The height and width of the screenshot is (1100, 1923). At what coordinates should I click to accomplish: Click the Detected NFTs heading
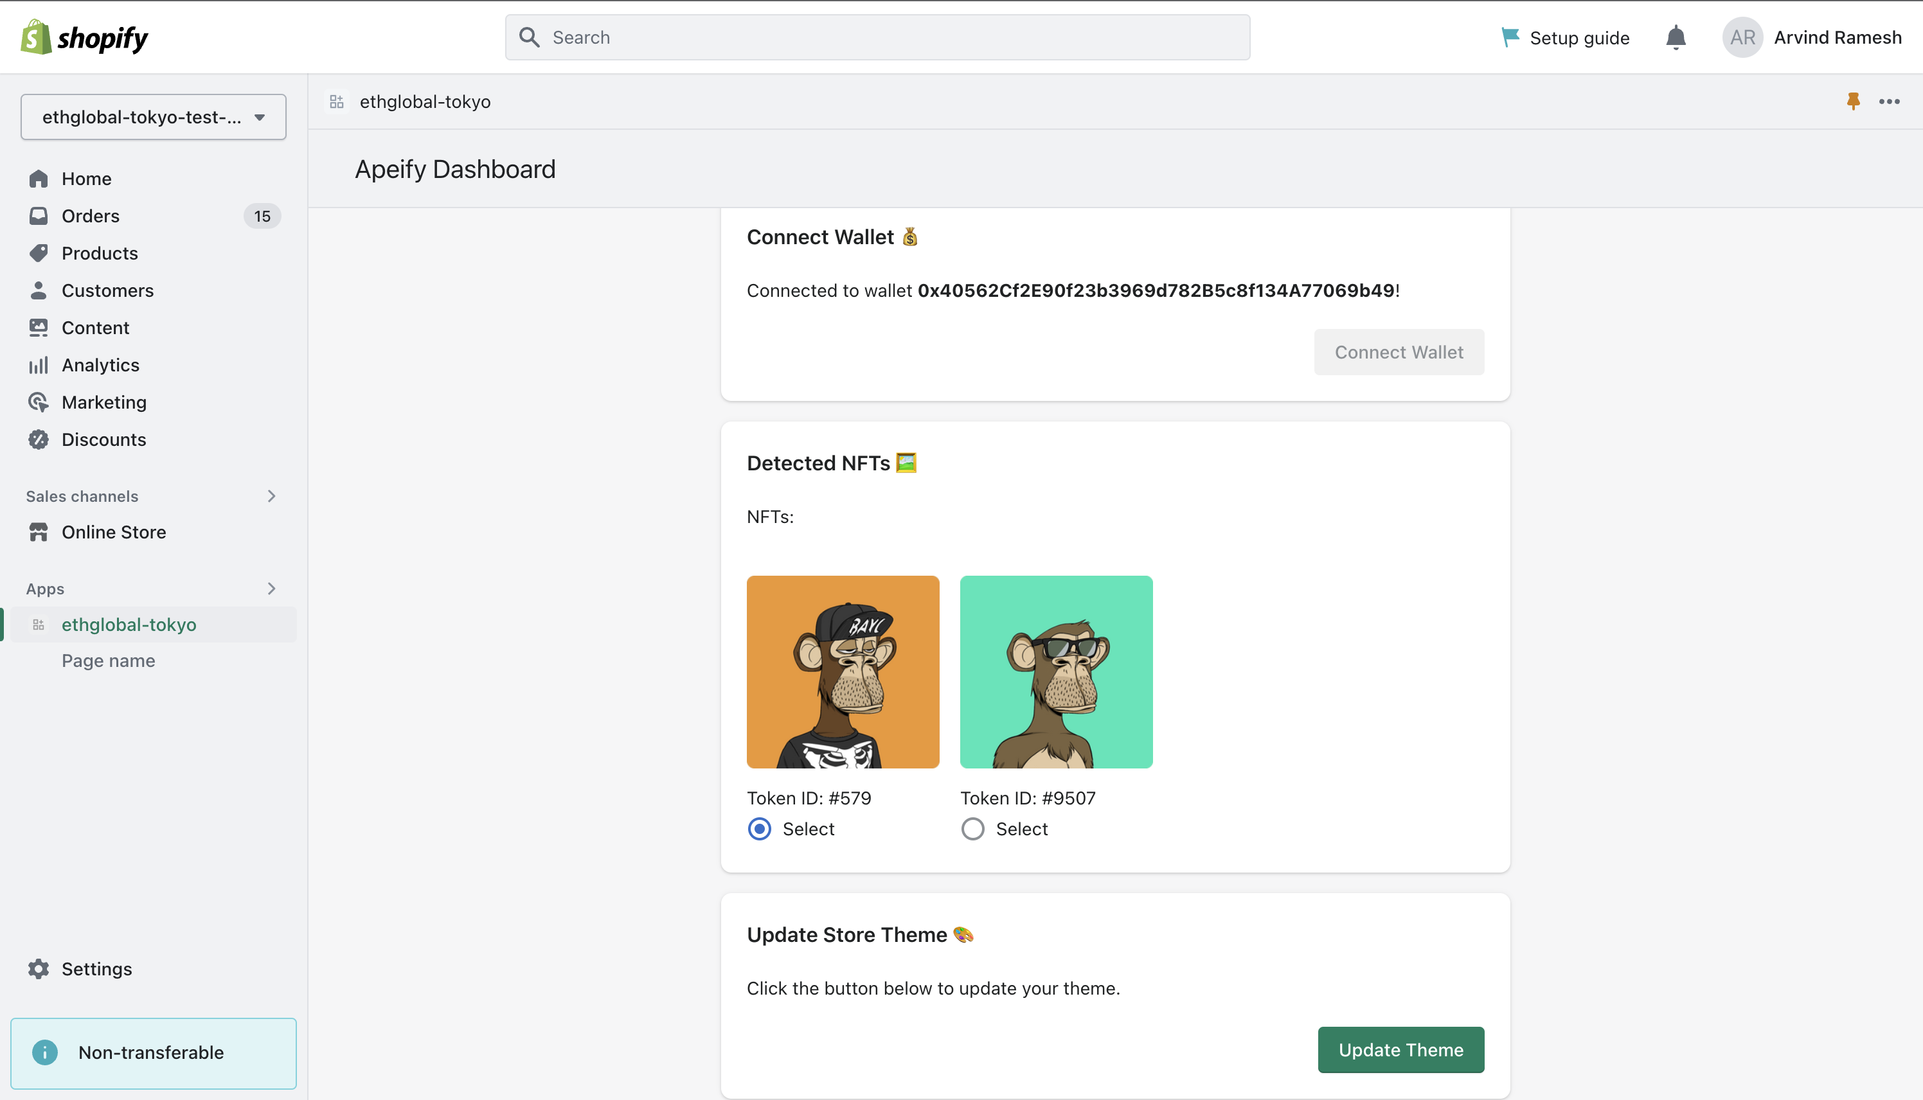831,463
